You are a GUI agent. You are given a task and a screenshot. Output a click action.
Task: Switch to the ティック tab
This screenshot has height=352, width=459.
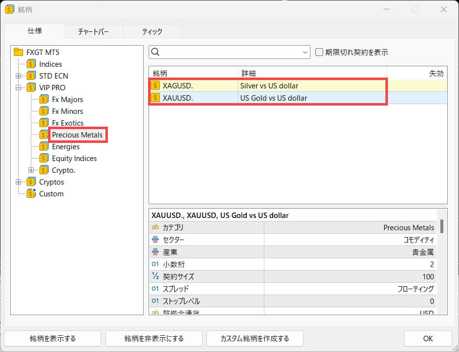(x=152, y=31)
